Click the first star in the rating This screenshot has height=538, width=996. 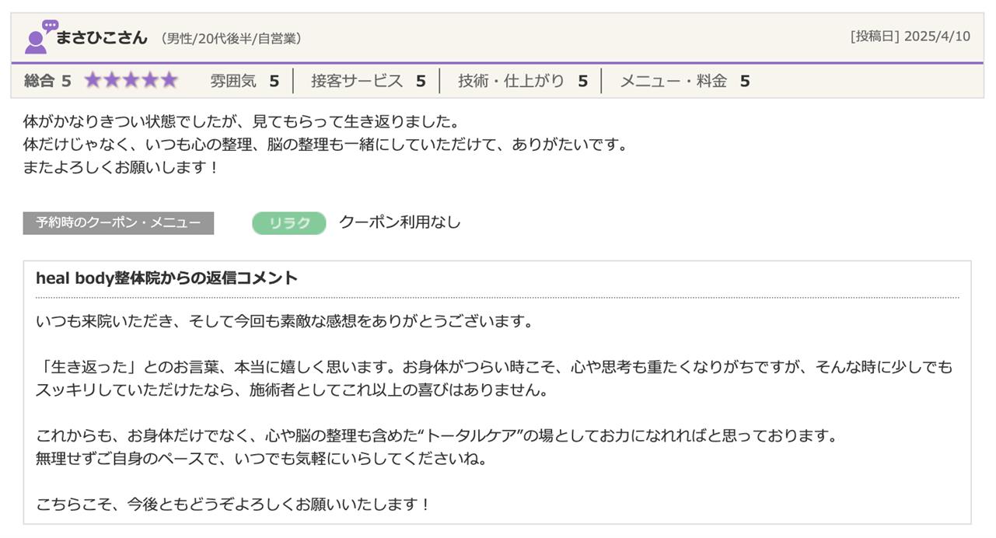pyautogui.click(x=93, y=80)
